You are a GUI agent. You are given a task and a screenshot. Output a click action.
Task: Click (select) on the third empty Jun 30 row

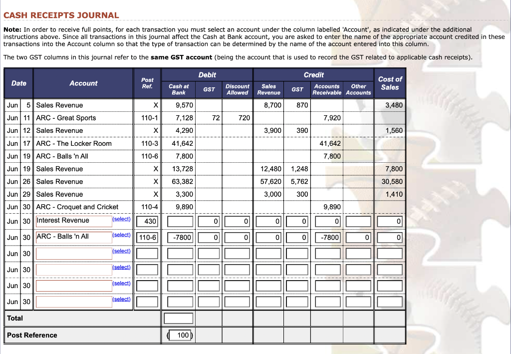tap(121, 283)
